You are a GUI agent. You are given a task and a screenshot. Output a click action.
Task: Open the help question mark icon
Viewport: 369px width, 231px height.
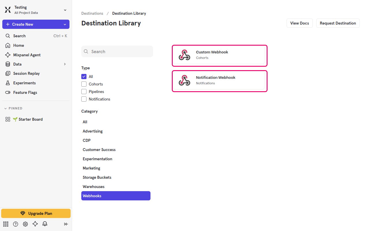coord(16,224)
